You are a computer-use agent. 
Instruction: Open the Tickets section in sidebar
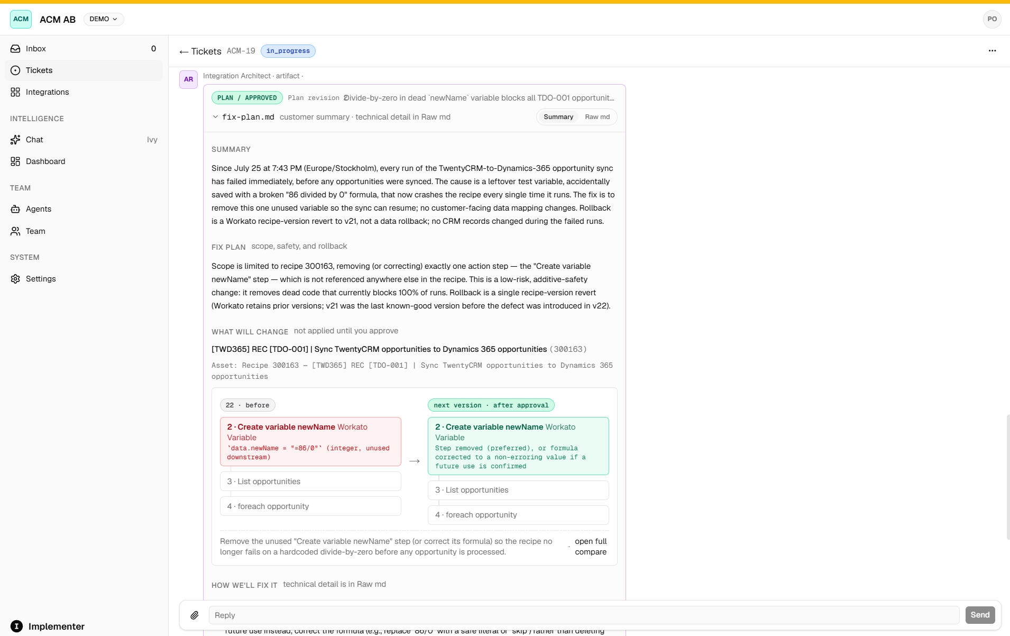[84, 70]
